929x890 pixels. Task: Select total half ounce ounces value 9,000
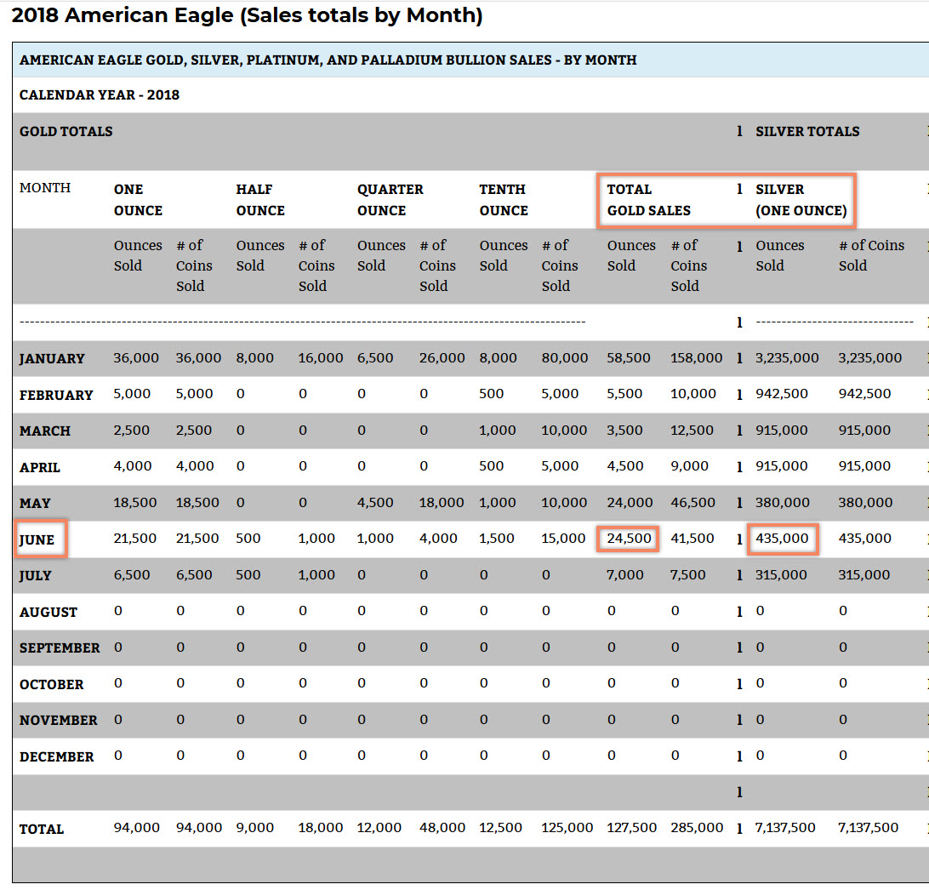pos(254,828)
